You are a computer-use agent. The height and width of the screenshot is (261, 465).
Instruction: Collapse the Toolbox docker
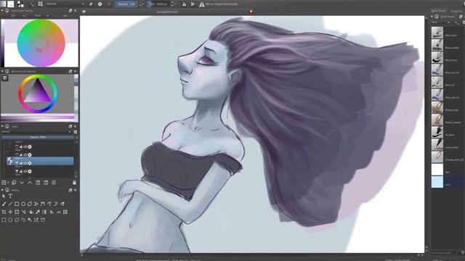pos(2,190)
